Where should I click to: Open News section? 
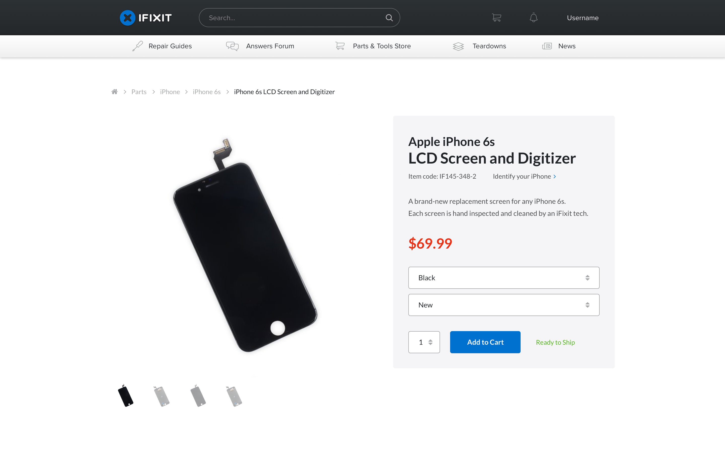click(567, 46)
